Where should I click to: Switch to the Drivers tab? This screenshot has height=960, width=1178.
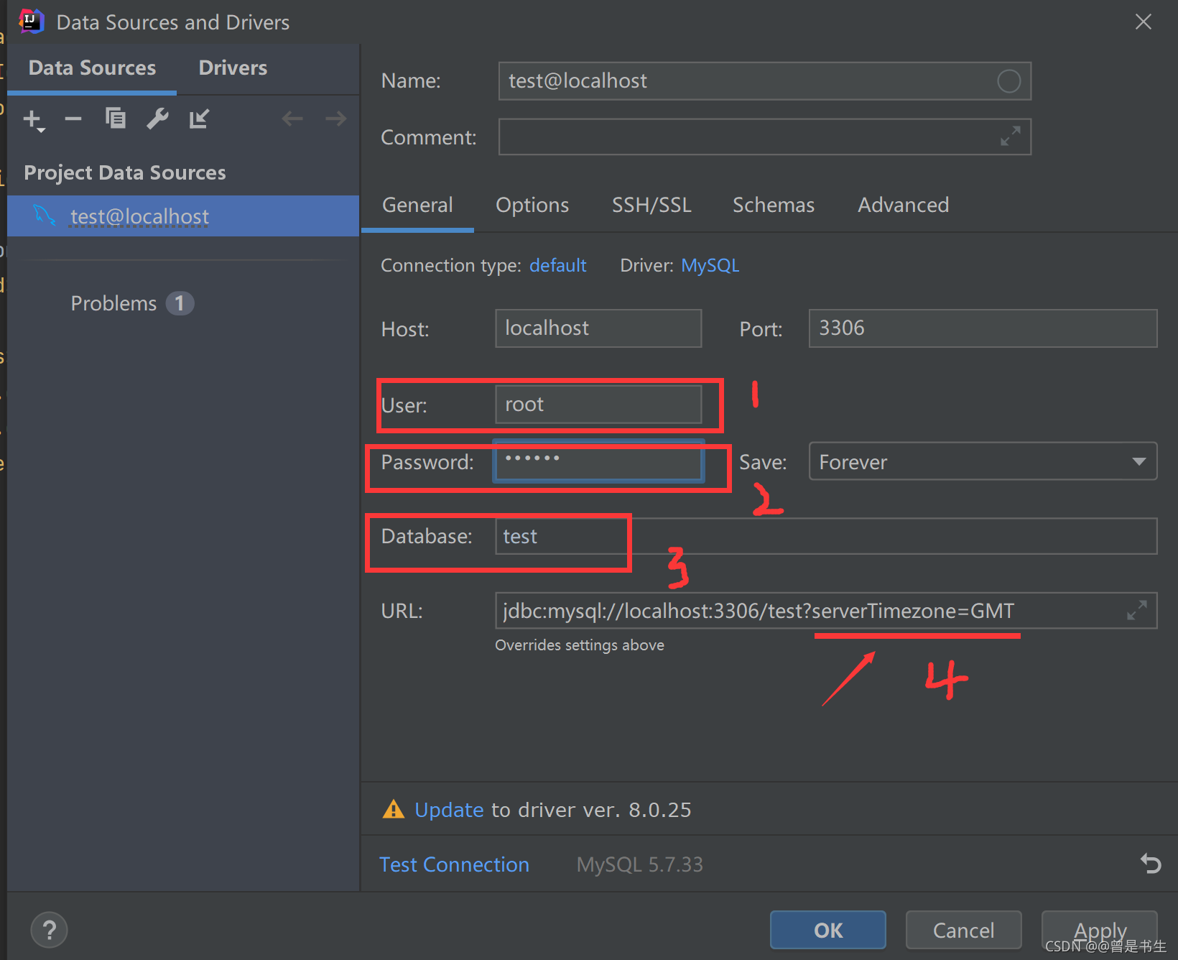tap(233, 68)
